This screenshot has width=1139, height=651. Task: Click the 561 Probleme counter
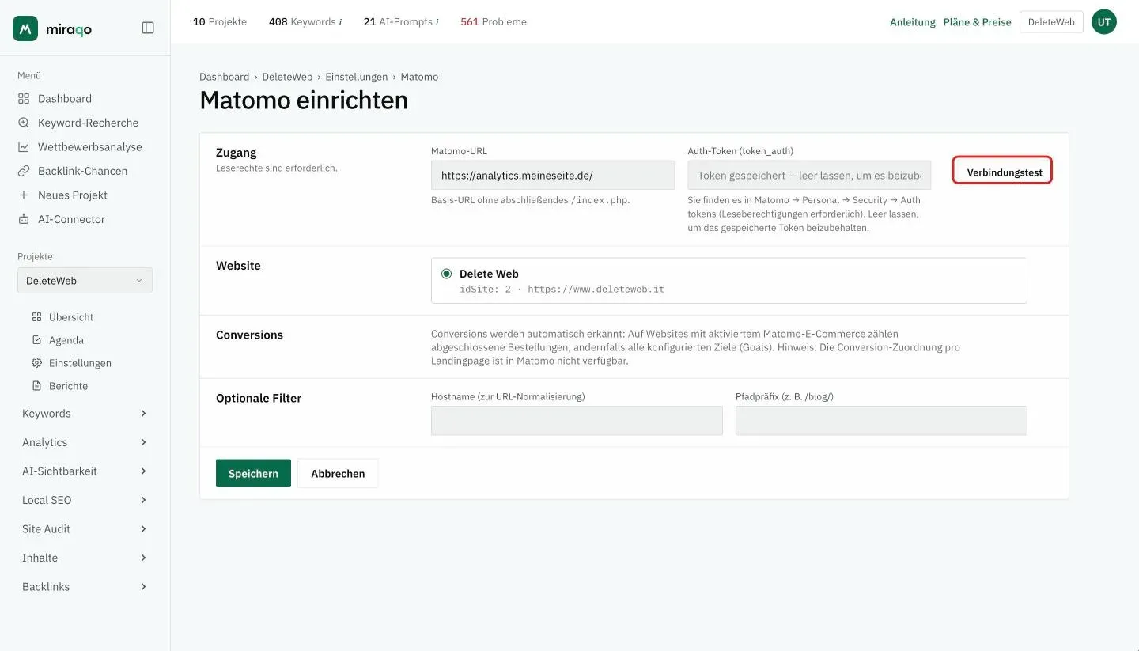point(494,22)
